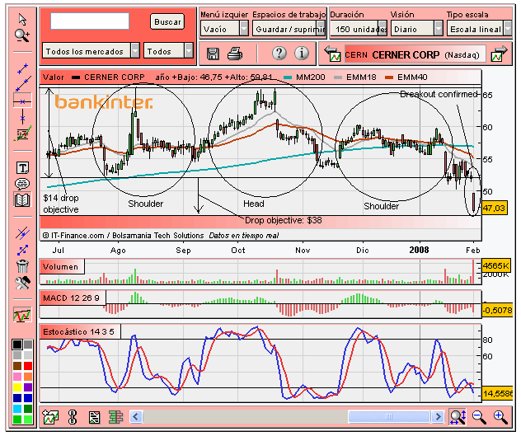Select the arrow pointer tool
521x436 pixels.
click(x=22, y=20)
